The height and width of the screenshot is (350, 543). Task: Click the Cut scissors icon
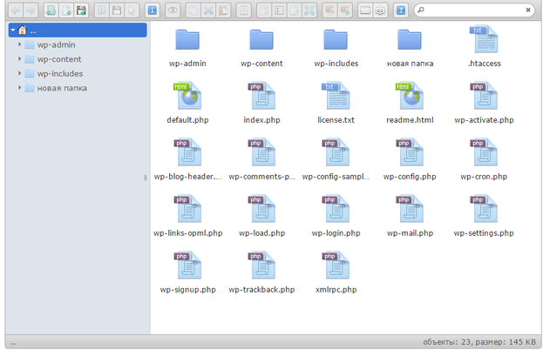(x=208, y=10)
